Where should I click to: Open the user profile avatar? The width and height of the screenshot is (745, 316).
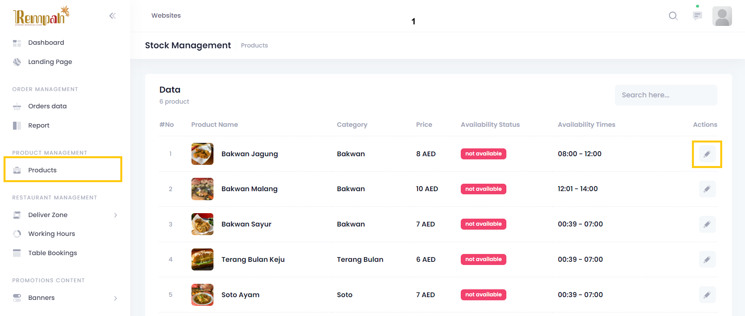(x=722, y=16)
